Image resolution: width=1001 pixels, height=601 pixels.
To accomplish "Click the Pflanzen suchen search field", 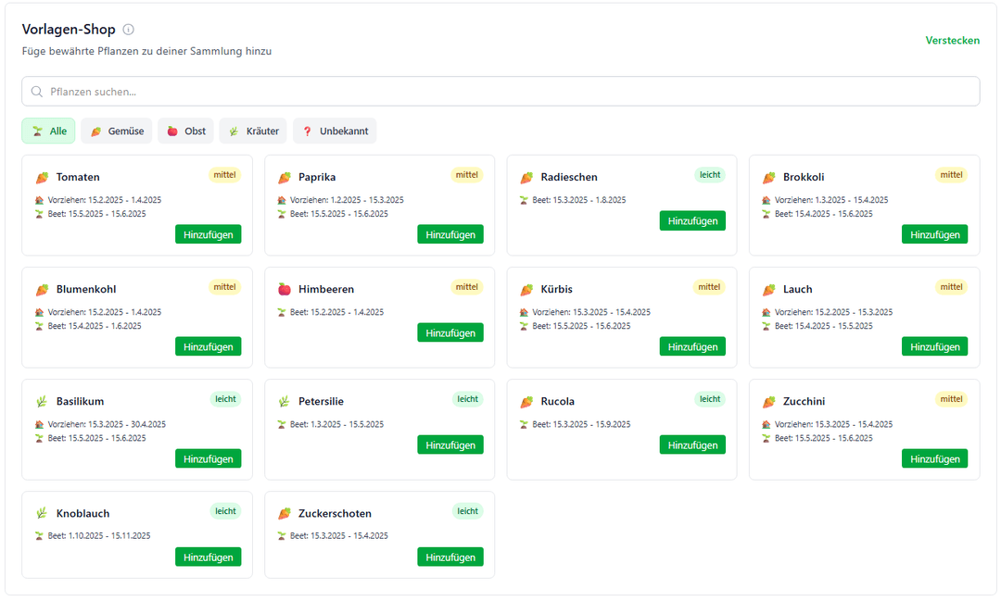I will click(x=500, y=92).
